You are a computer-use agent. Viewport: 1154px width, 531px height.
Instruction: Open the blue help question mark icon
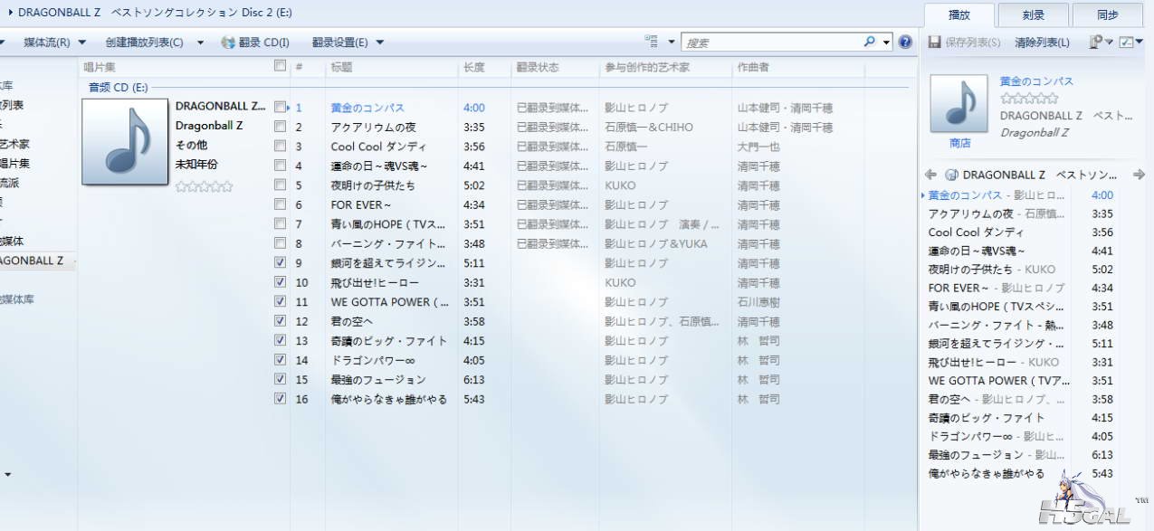(x=904, y=42)
